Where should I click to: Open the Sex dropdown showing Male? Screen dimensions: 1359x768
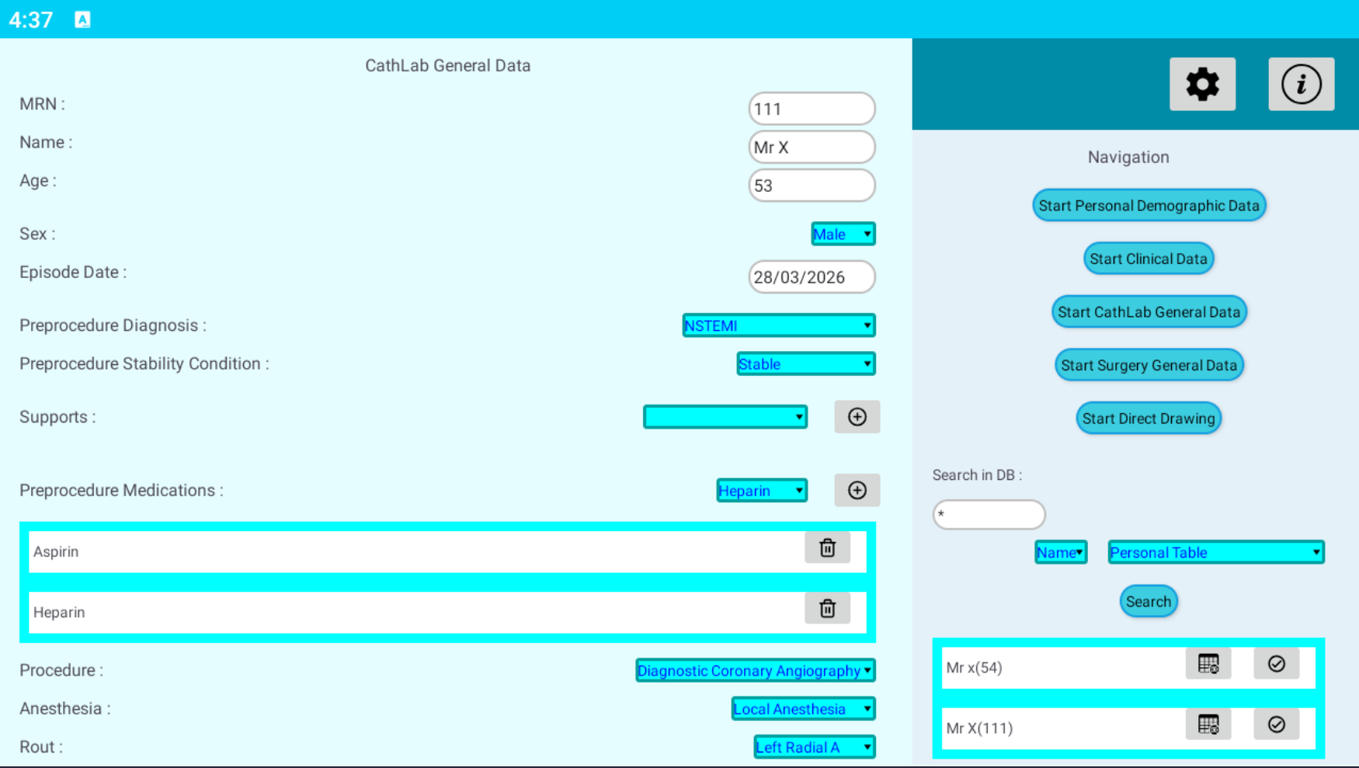[x=843, y=234]
